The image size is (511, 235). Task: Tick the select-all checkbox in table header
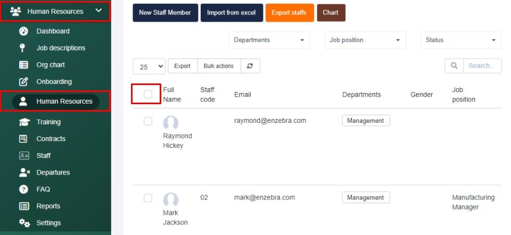(x=148, y=94)
